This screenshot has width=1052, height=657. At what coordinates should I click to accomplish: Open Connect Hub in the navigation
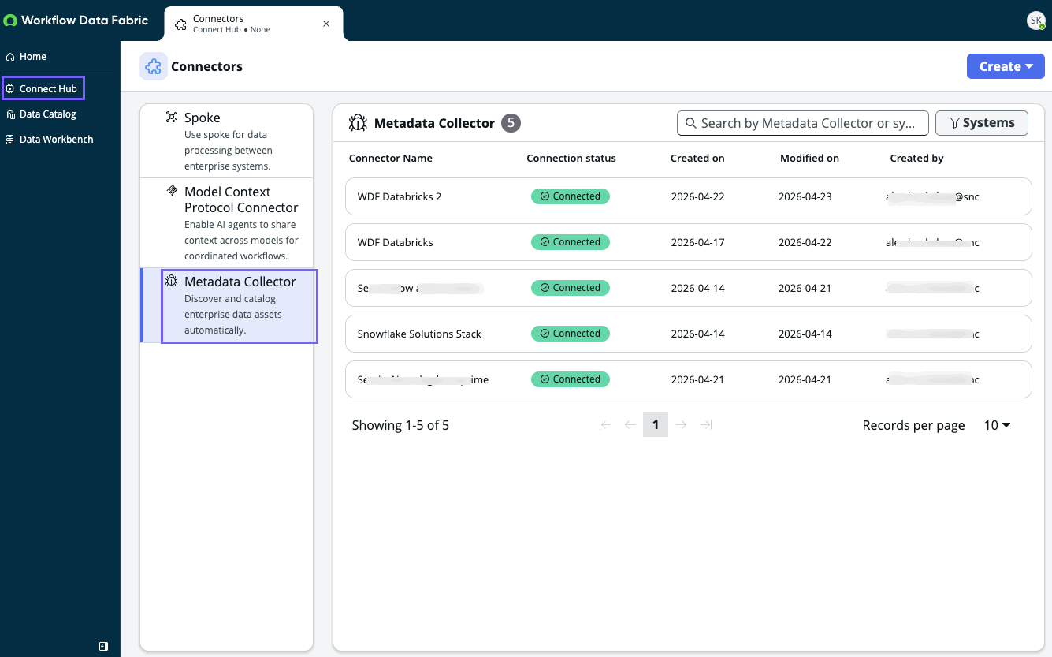point(43,89)
